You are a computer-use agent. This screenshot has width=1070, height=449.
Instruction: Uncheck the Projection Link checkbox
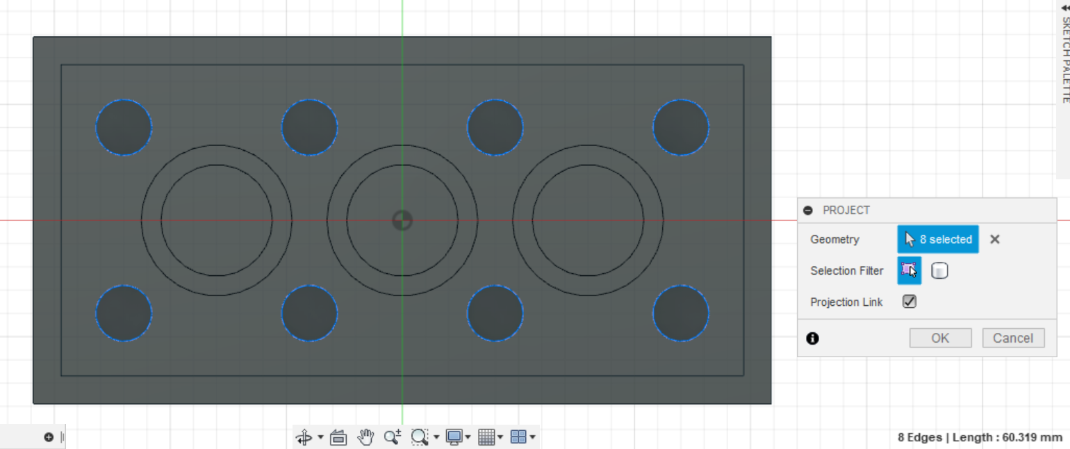click(909, 302)
